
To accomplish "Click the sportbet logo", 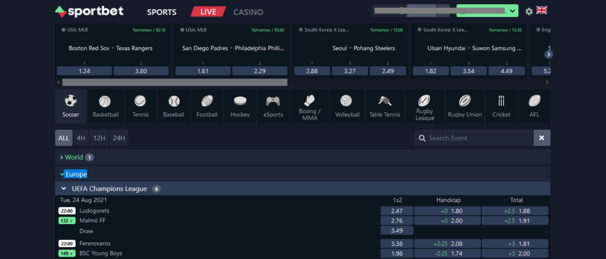I will pyautogui.click(x=89, y=12).
